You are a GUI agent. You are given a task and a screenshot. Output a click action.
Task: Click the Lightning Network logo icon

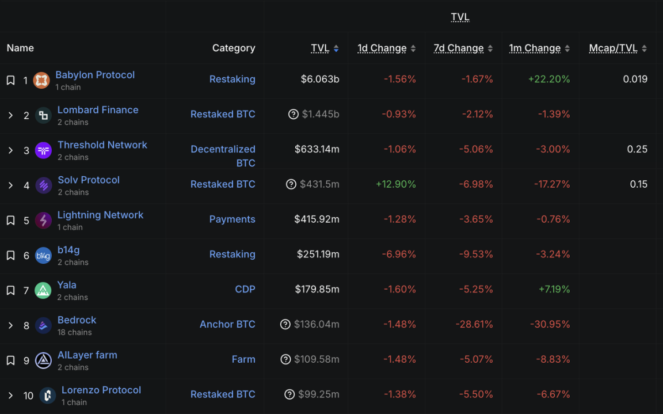tap(43, 220)
